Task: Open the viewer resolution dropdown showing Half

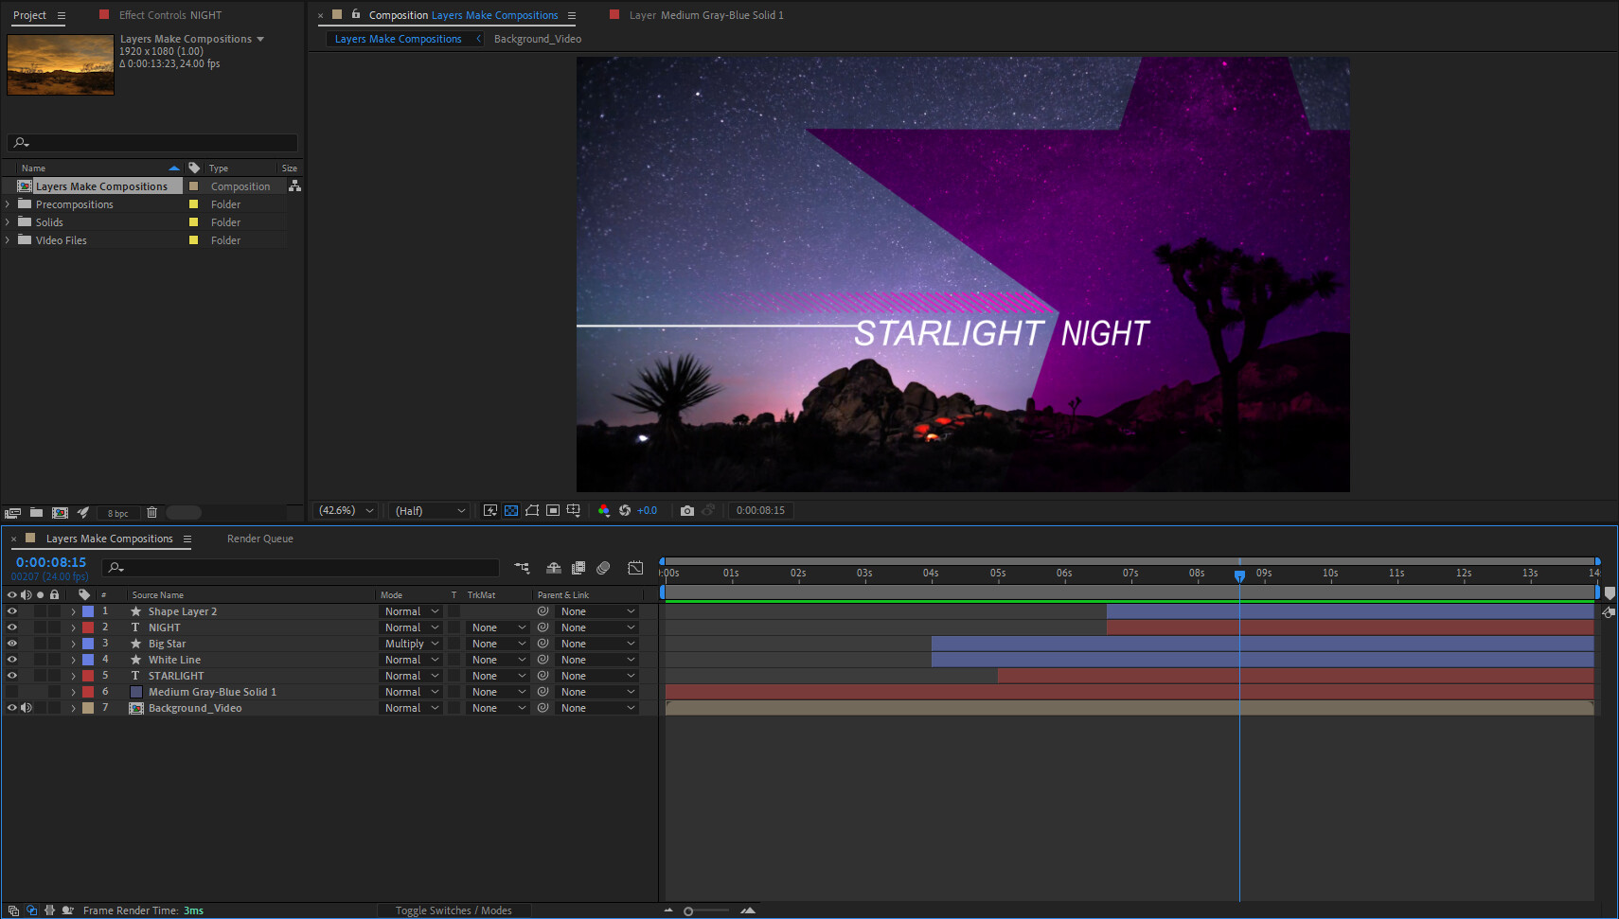Action: point(431,511)
